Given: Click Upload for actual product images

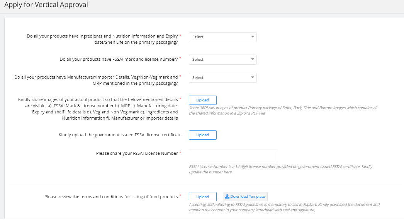Looking at the screenshot, I should tap(202, 100).
